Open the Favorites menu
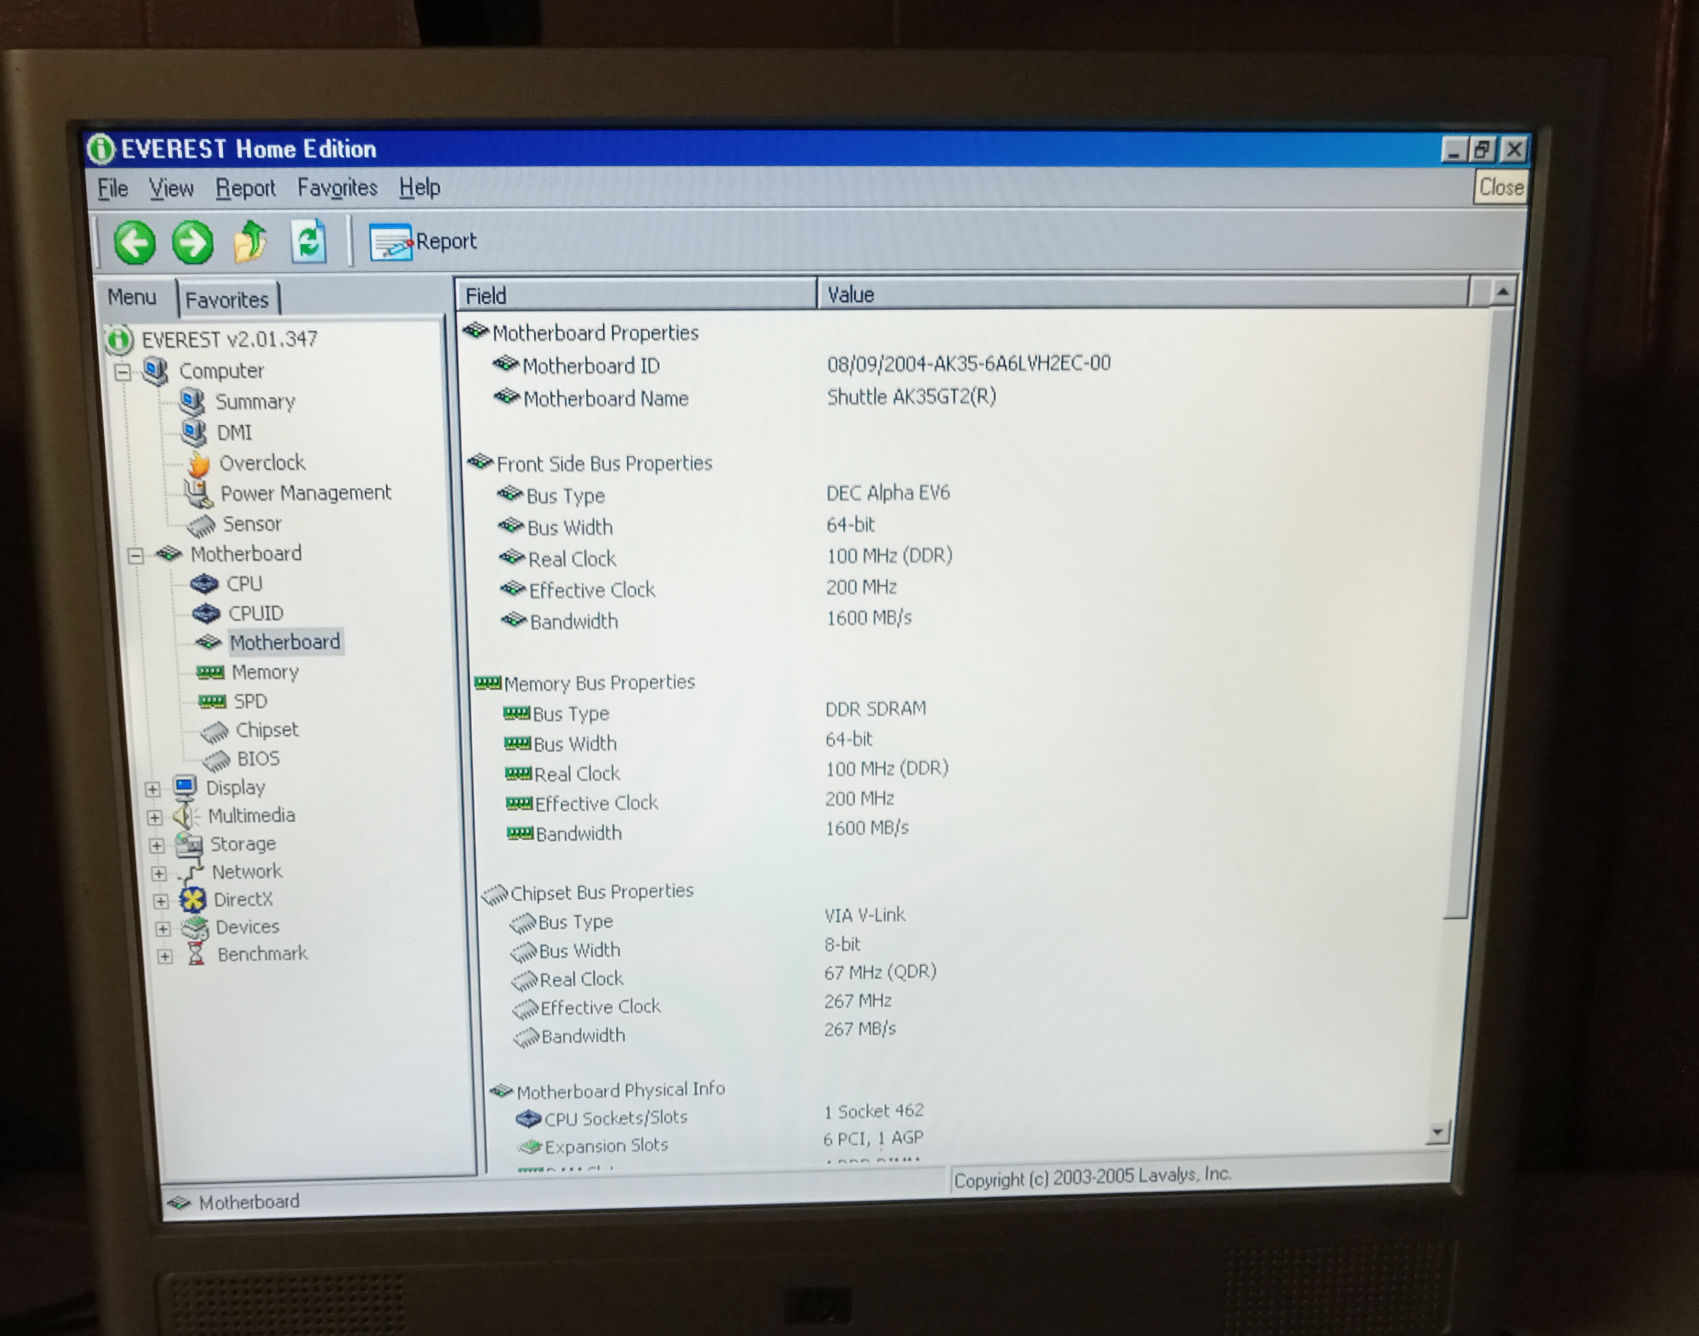The height and width of the screenshot is (1336, 1699). 336,187
